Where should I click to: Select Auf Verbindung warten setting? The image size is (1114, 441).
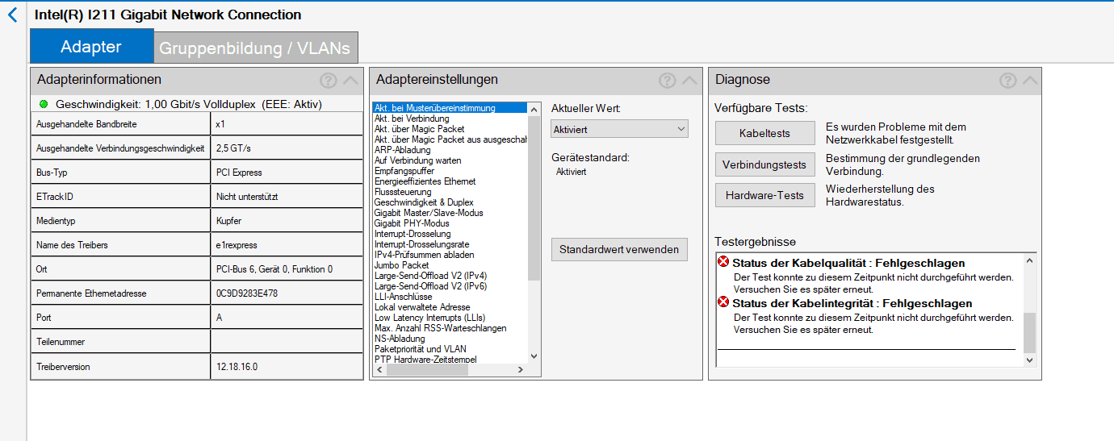(450, 160)
